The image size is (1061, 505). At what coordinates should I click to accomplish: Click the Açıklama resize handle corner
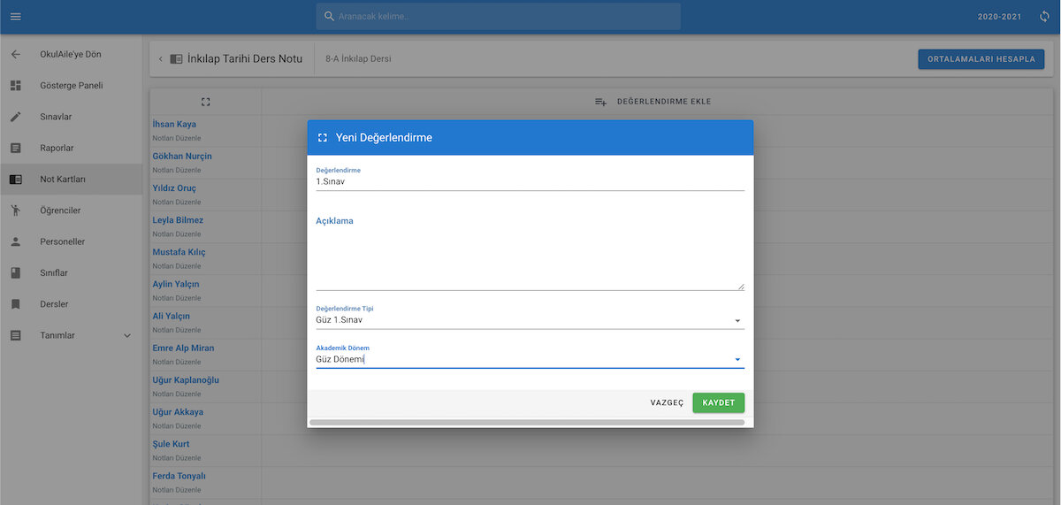pyautogui.click(x=741, y=287)
